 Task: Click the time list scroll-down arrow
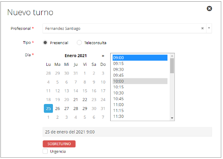(x=172, y=118)
